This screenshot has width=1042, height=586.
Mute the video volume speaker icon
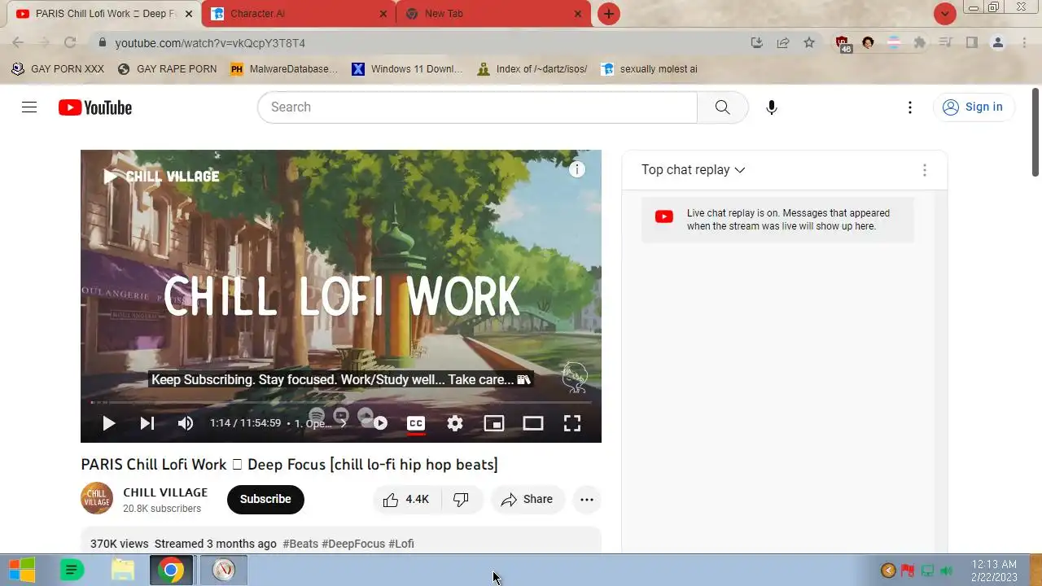pyautogui.click(x=186, y=423)
